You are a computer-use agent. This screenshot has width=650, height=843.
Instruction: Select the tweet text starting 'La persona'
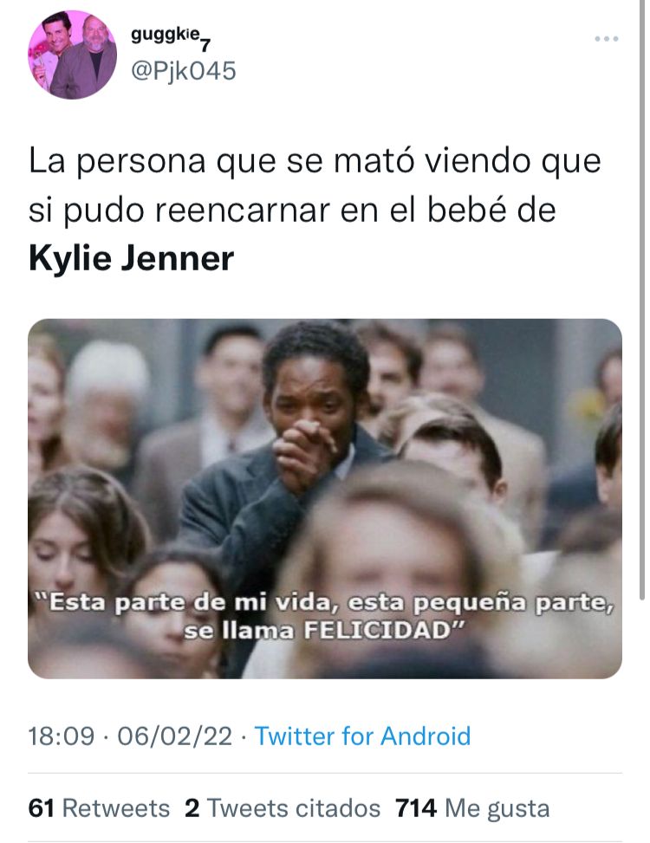(x=315, y=209)
